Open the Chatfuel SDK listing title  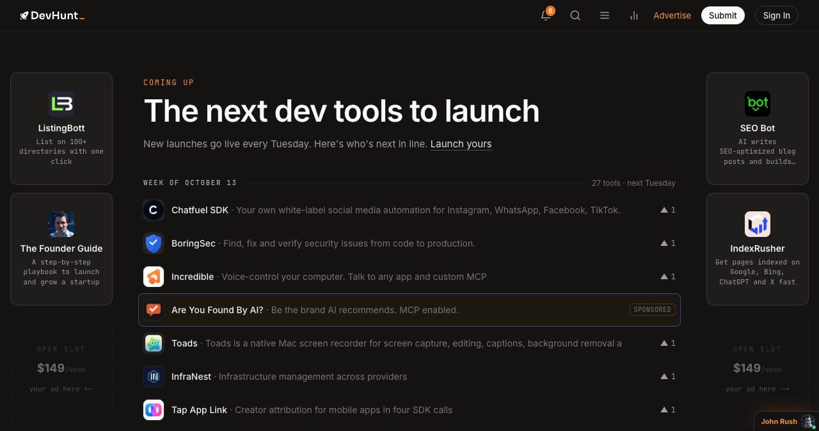tap(200, 210)
